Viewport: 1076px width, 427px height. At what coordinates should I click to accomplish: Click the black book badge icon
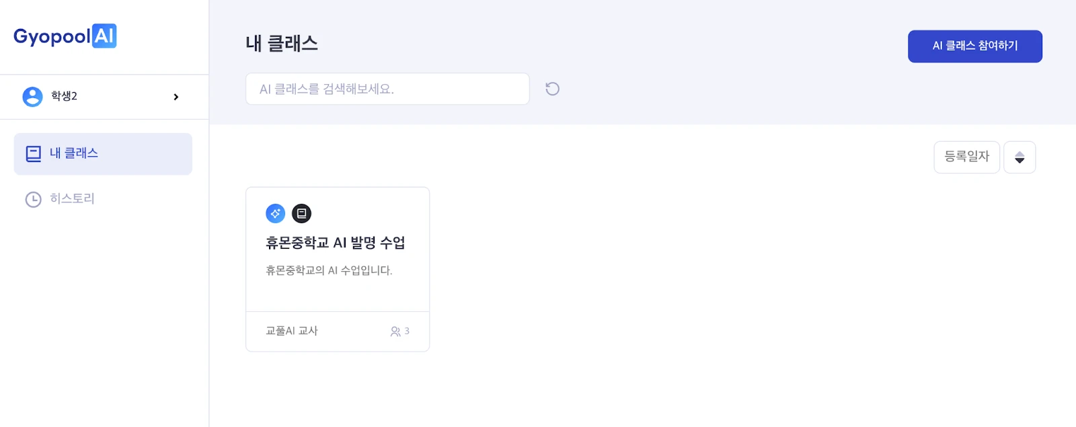(301, 214)
